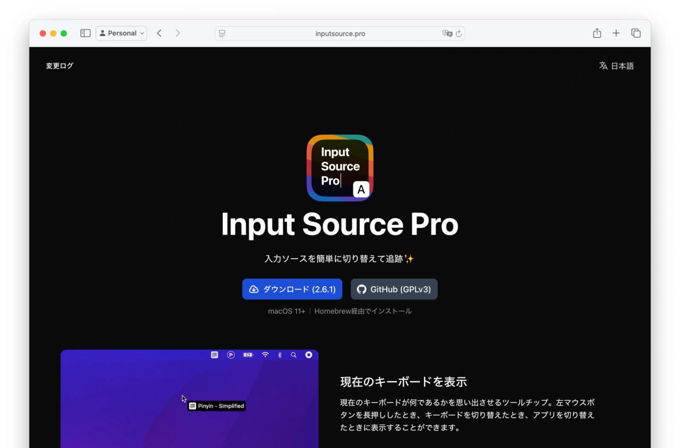
Task: Open the 日本語 language selector
Action: coord(616,66)
